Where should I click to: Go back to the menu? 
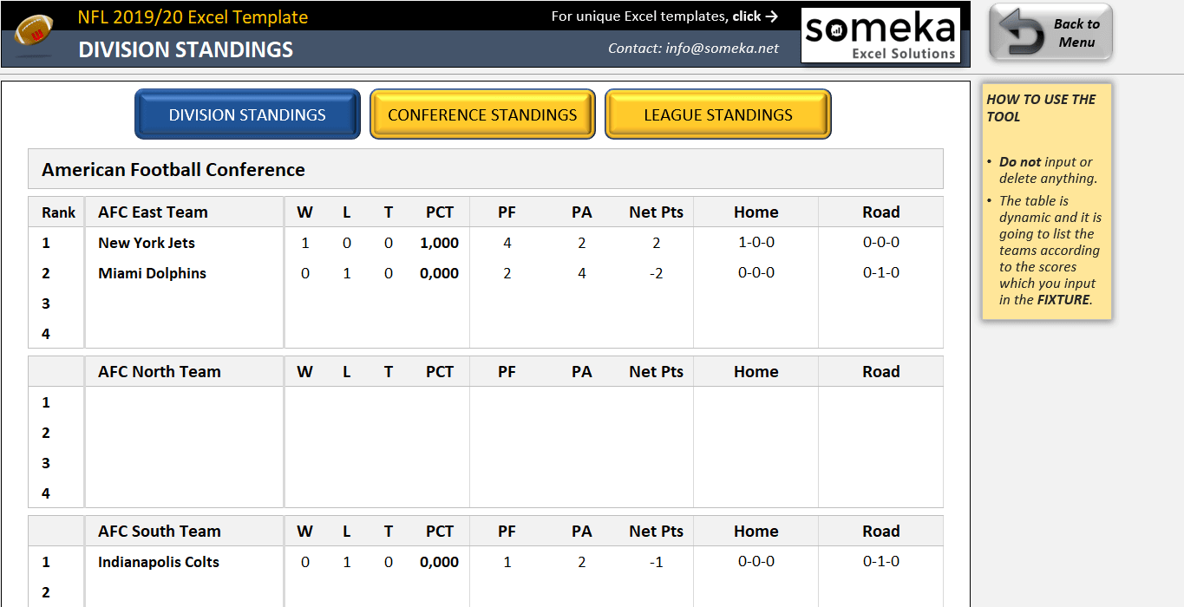pyautogui.click(x=1050, y=33)
